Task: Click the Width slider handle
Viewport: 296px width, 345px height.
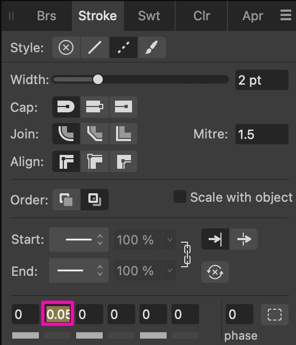Action: tap(98, 79)
